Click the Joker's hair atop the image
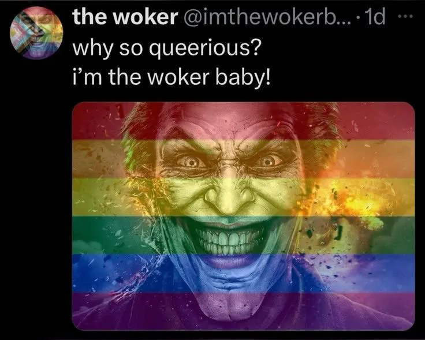This screenshot has width=425, height=340. click(230, 115)
